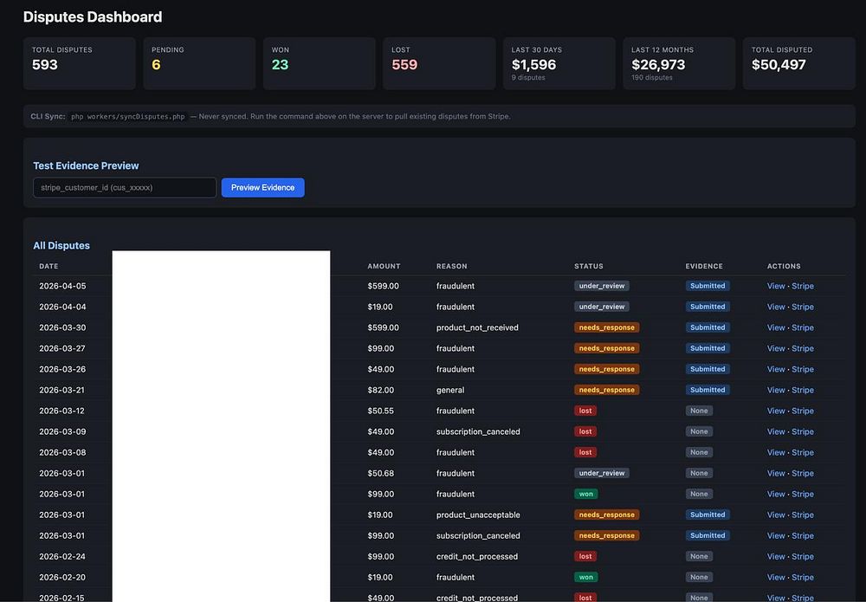Screen dimensions: 866x602
Task: Click the Status column header
Action: (588, 266)
